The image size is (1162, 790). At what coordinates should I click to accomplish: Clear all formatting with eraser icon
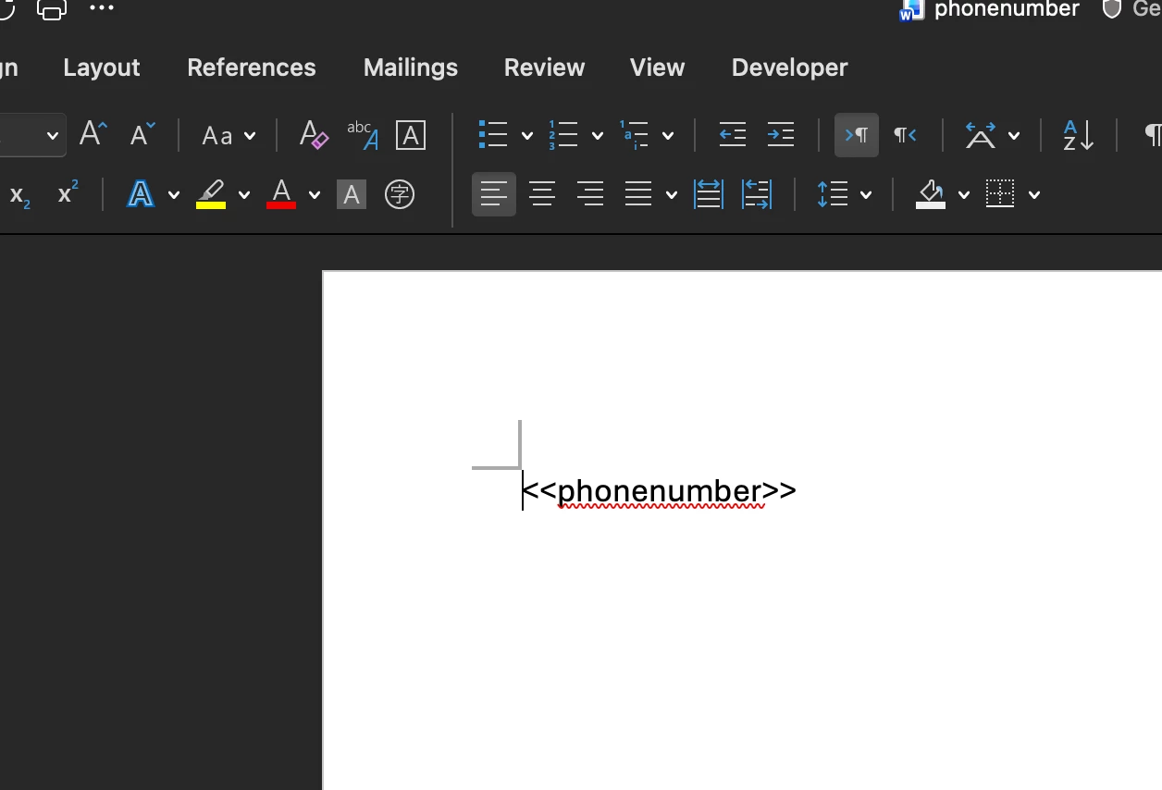(x=314, y=135)
